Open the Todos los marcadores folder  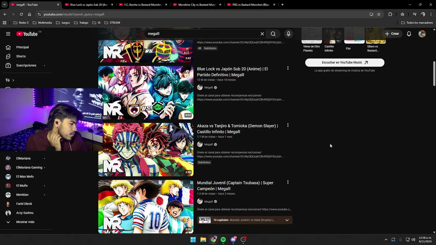coord(417,23)
